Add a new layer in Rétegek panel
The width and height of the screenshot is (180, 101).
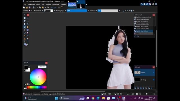pyautogui.click(x=135, y=88)
